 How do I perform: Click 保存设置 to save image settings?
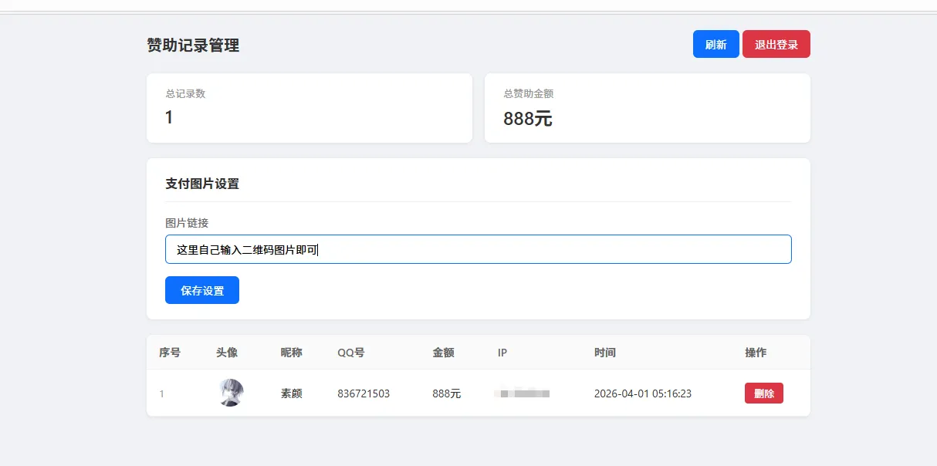click(x=201, y=290)
